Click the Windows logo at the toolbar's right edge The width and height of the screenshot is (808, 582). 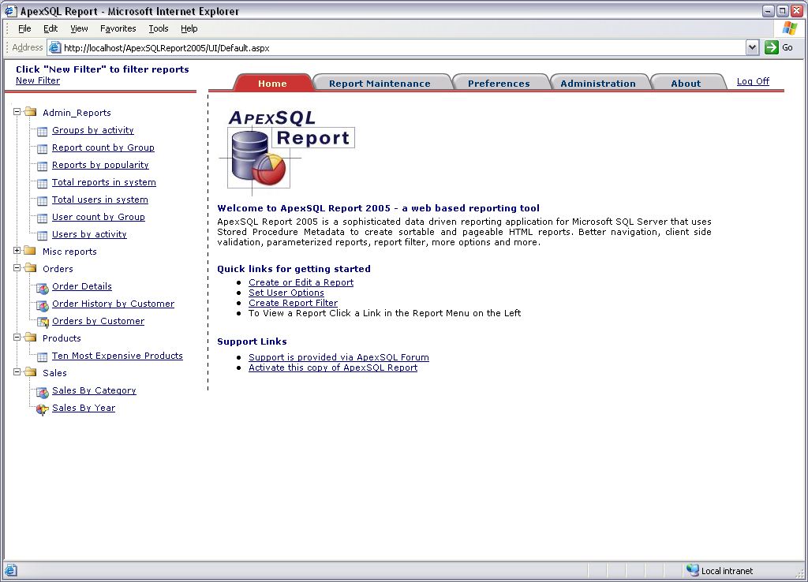(788, 28)
